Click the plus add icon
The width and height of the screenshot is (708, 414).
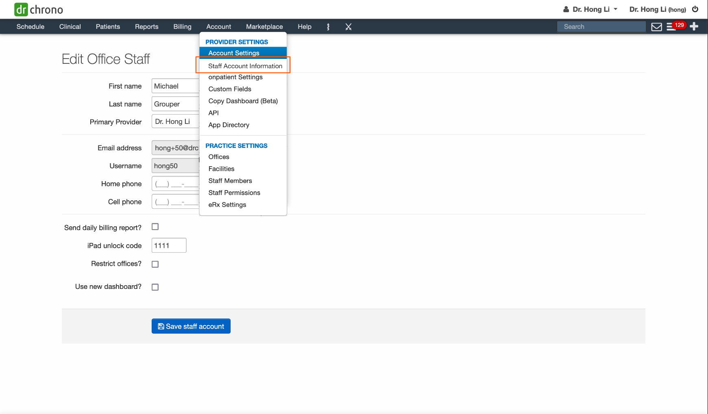(694, 26)
